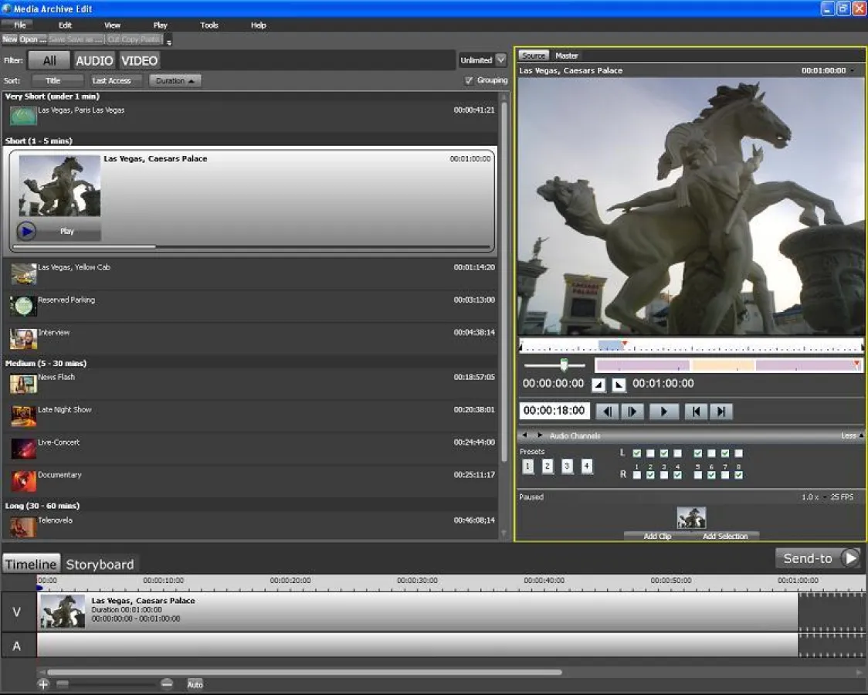
Task: Open the Unlimited filter dropdown
Action: pos(500,59)
